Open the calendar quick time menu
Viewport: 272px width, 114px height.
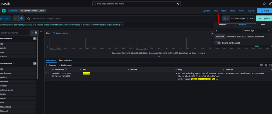tap(226, 18)
